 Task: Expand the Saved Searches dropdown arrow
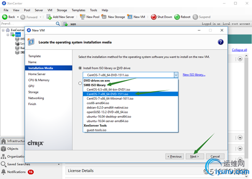click(x=59, y=164)
